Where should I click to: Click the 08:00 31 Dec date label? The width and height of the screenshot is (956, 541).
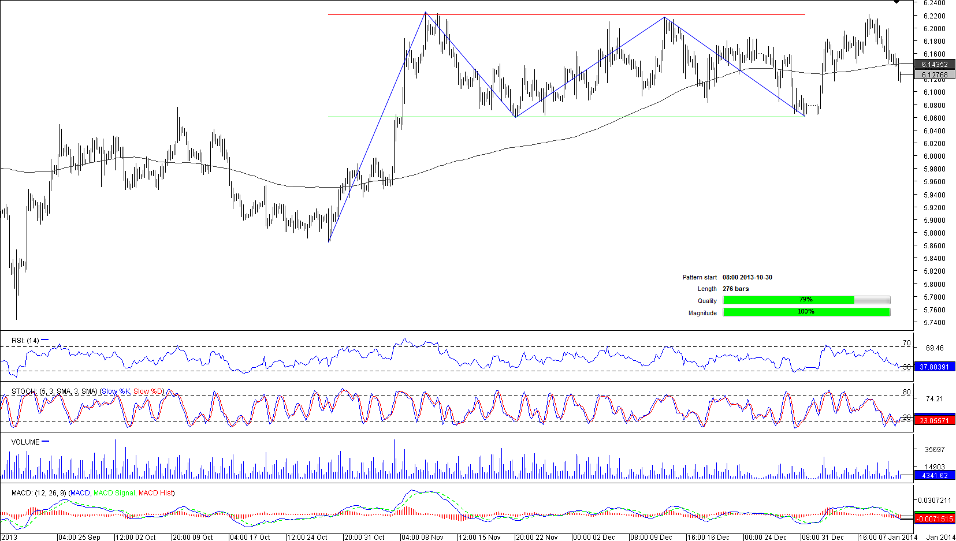click(x=823, y=538)
